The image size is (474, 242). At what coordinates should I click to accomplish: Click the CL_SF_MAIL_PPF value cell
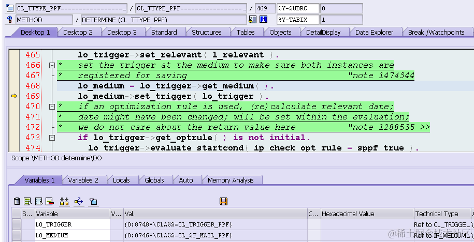[x=215, y=235]
